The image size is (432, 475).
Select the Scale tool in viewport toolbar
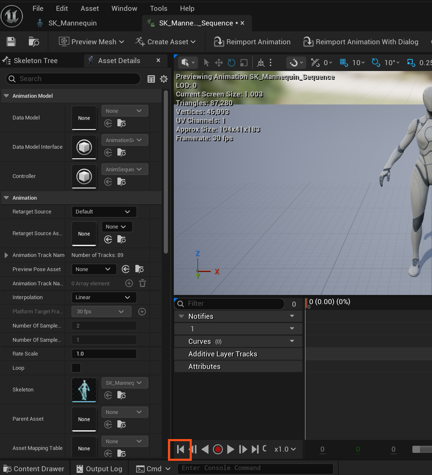[x=244, y=63]
